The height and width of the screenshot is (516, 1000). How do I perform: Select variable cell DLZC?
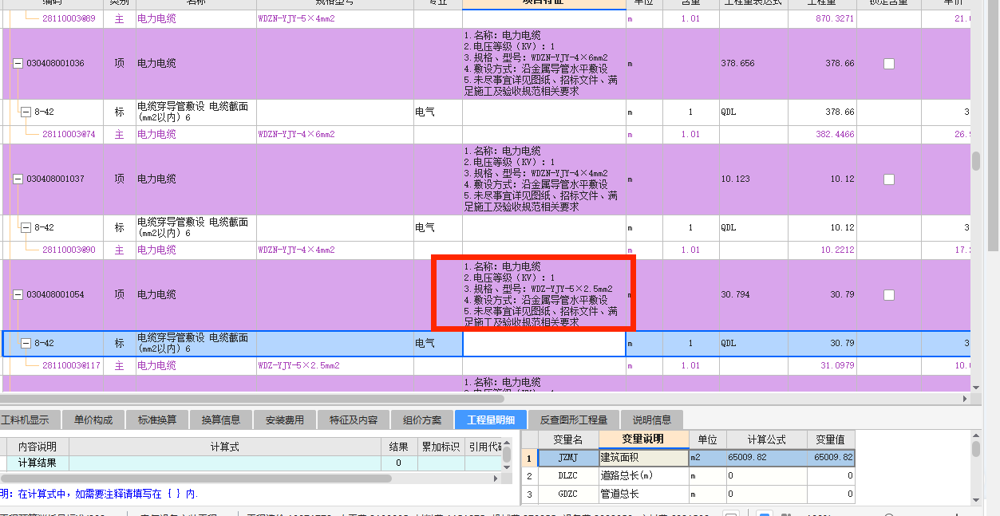(x=568, y=476)
